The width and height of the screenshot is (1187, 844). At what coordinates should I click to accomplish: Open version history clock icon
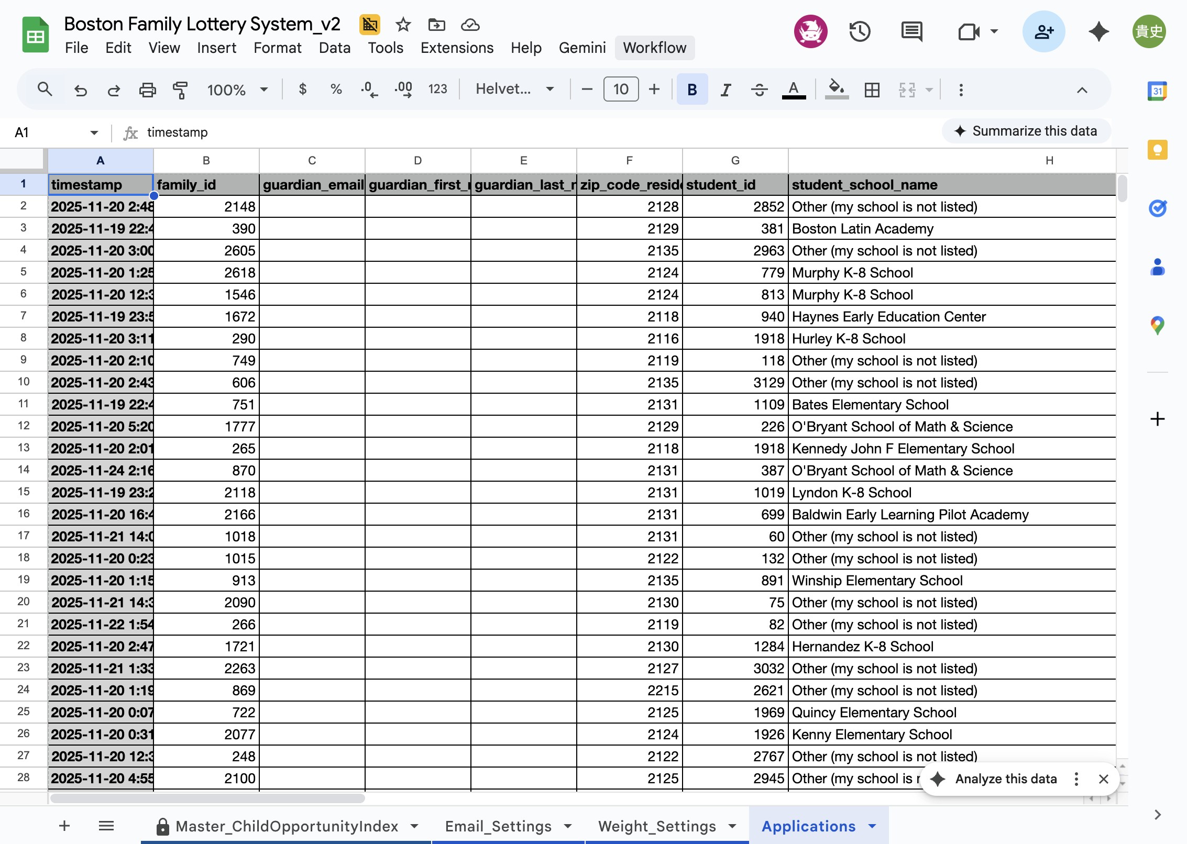[860, 31]
